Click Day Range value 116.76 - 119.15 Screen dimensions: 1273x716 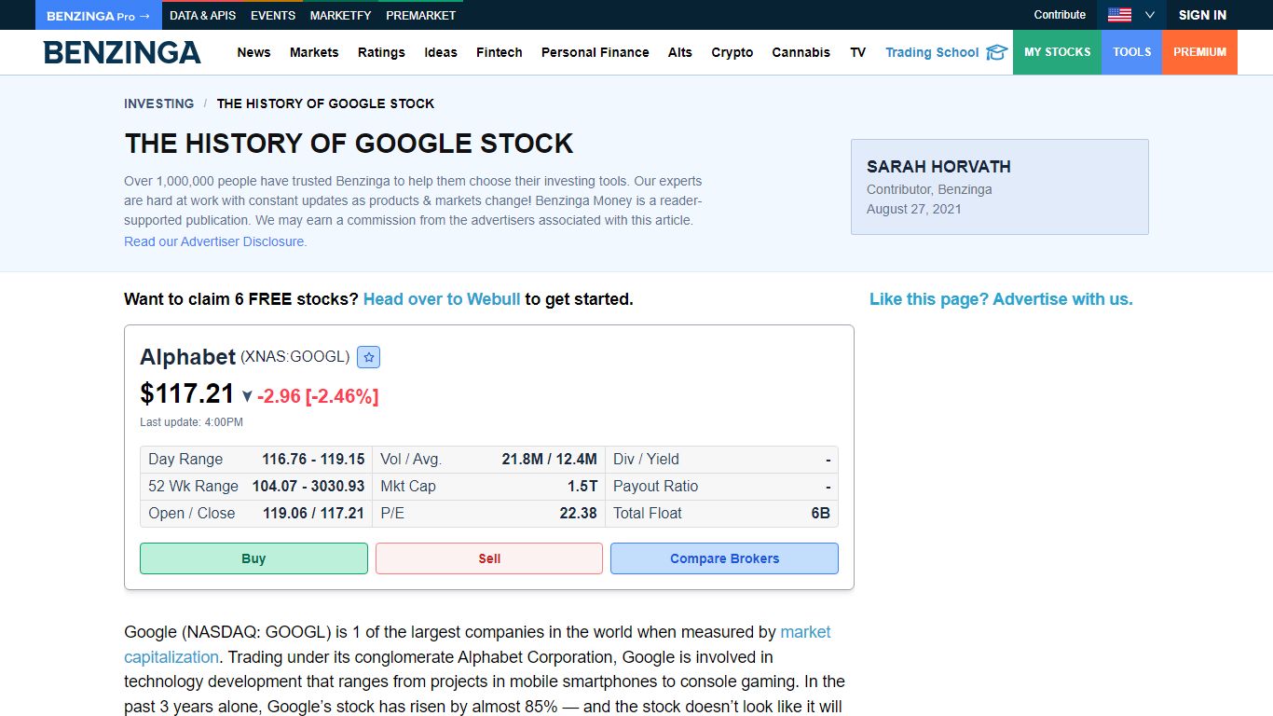(x=313, y=459)
